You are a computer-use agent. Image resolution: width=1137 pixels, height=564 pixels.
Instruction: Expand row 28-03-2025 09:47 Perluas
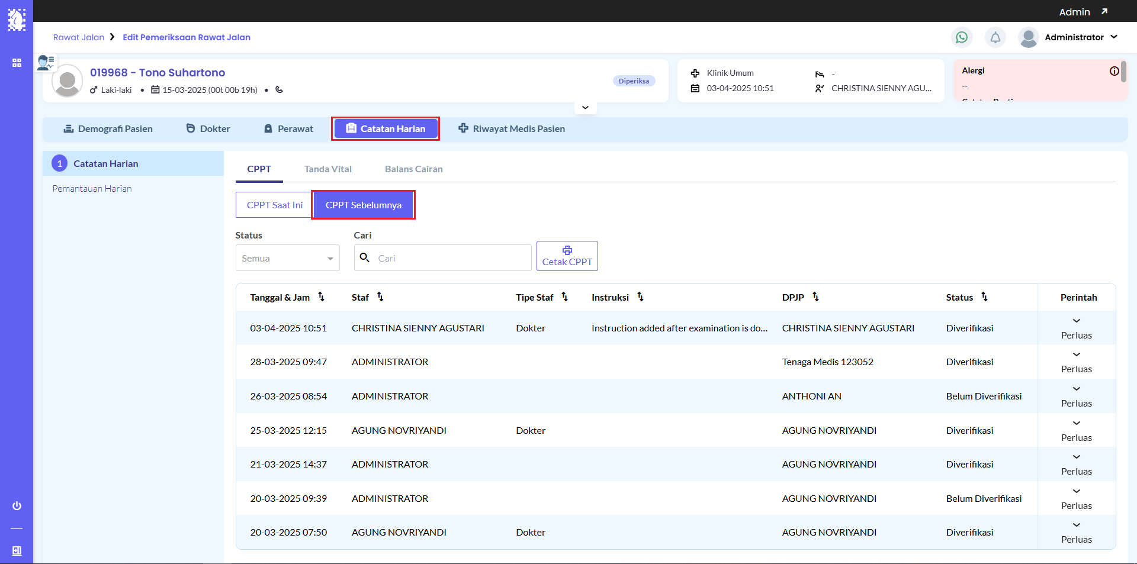[x=1076, y=362]
